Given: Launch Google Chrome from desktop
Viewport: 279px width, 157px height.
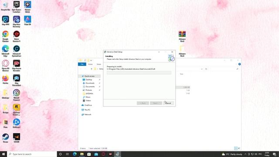Looking at the screenshot, I should pyautogui.click(x=5, y=36).
